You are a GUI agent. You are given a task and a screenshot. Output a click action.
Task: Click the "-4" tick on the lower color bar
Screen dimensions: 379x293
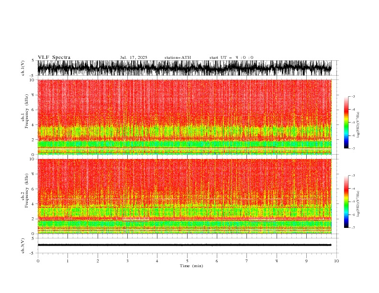click(353, 189)
